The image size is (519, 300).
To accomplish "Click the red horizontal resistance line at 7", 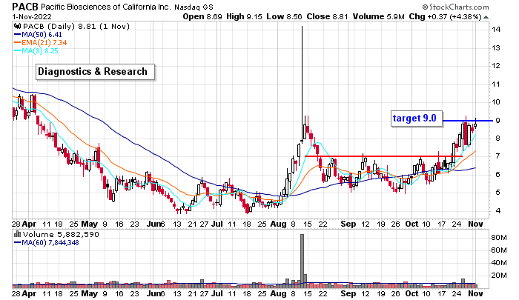I will point(383,156).
